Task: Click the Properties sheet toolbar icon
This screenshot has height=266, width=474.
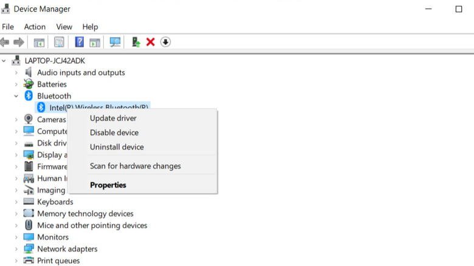Action: 59,42
